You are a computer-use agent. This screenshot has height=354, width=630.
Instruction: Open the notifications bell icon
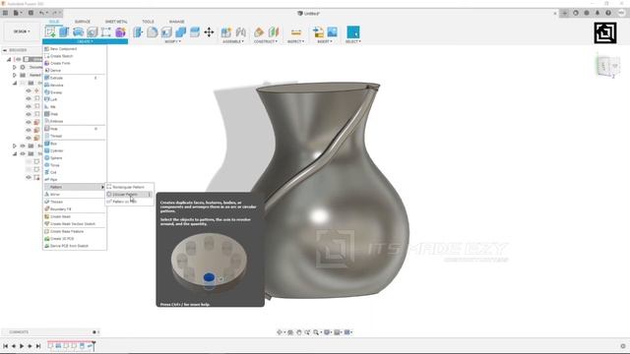click(x=598, y=13)
